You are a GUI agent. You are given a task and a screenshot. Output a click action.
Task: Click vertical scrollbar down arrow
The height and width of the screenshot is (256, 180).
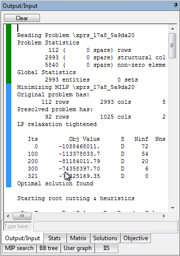click(x=173, y=208)
